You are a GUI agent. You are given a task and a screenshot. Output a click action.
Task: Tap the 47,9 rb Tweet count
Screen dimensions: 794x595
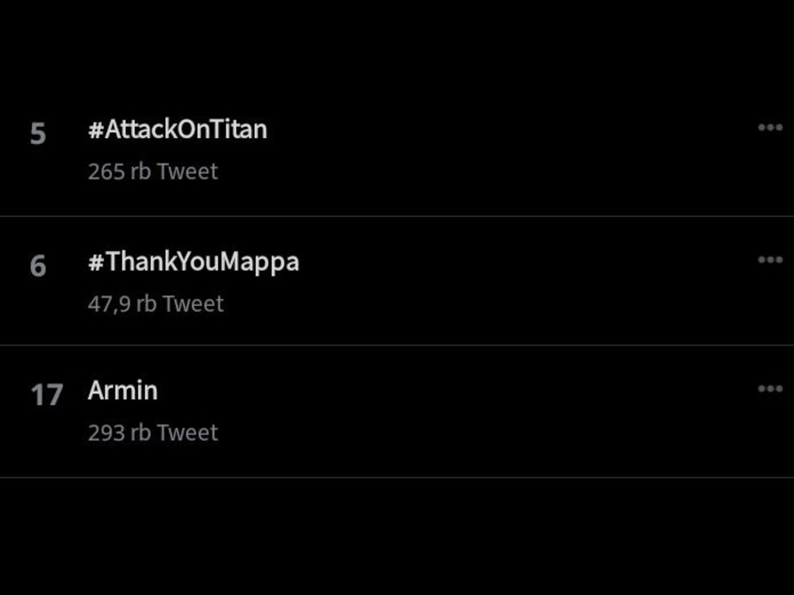tap(156, 304)
